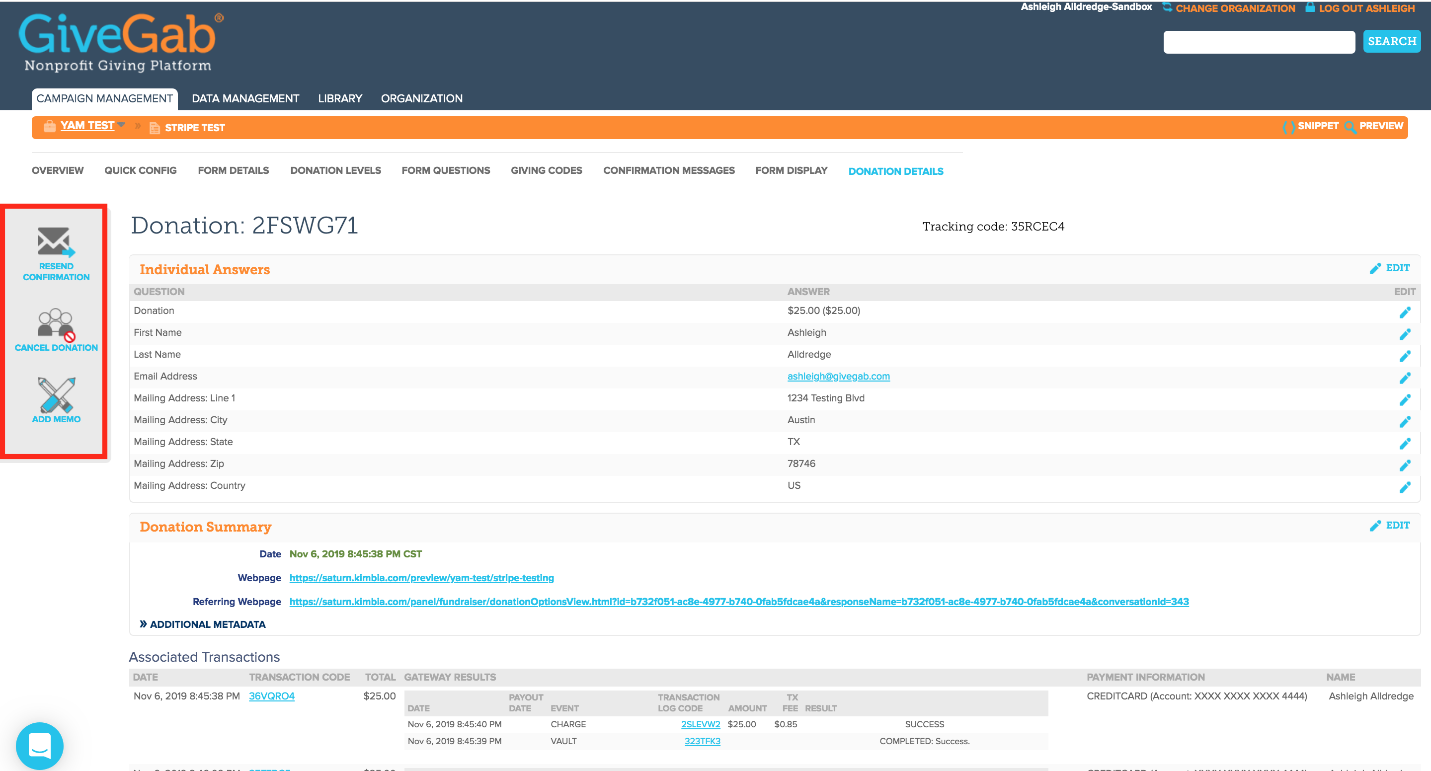
Task: Click the Stripe Test form page icon
Action: pyautogui.click(x=155, y=128)
